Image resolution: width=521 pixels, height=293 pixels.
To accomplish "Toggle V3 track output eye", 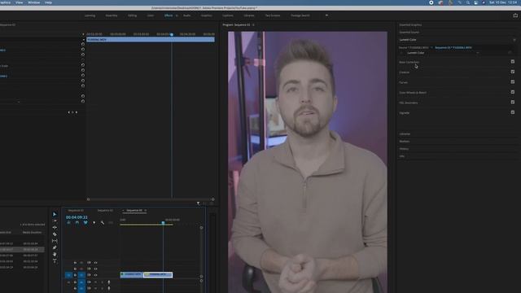I will tap(95, 262).
